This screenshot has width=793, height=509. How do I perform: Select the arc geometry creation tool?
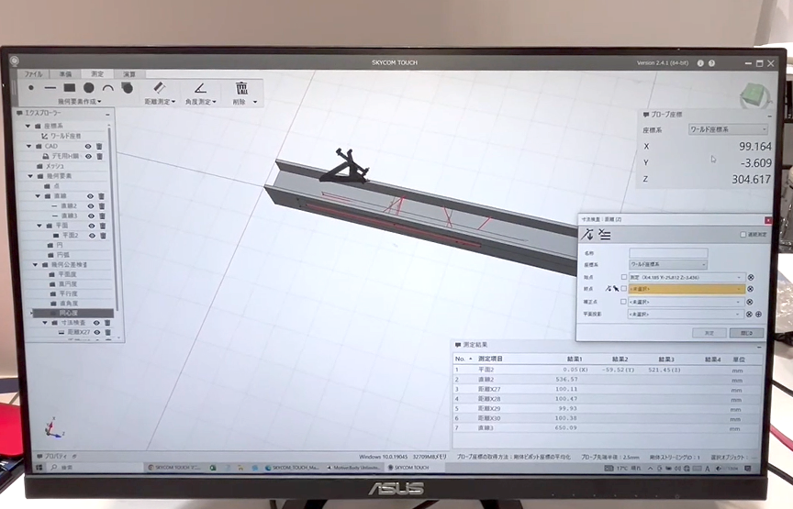(x=107, y=88)
